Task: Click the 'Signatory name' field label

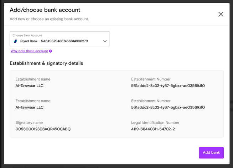Action: tap(29, 122)
